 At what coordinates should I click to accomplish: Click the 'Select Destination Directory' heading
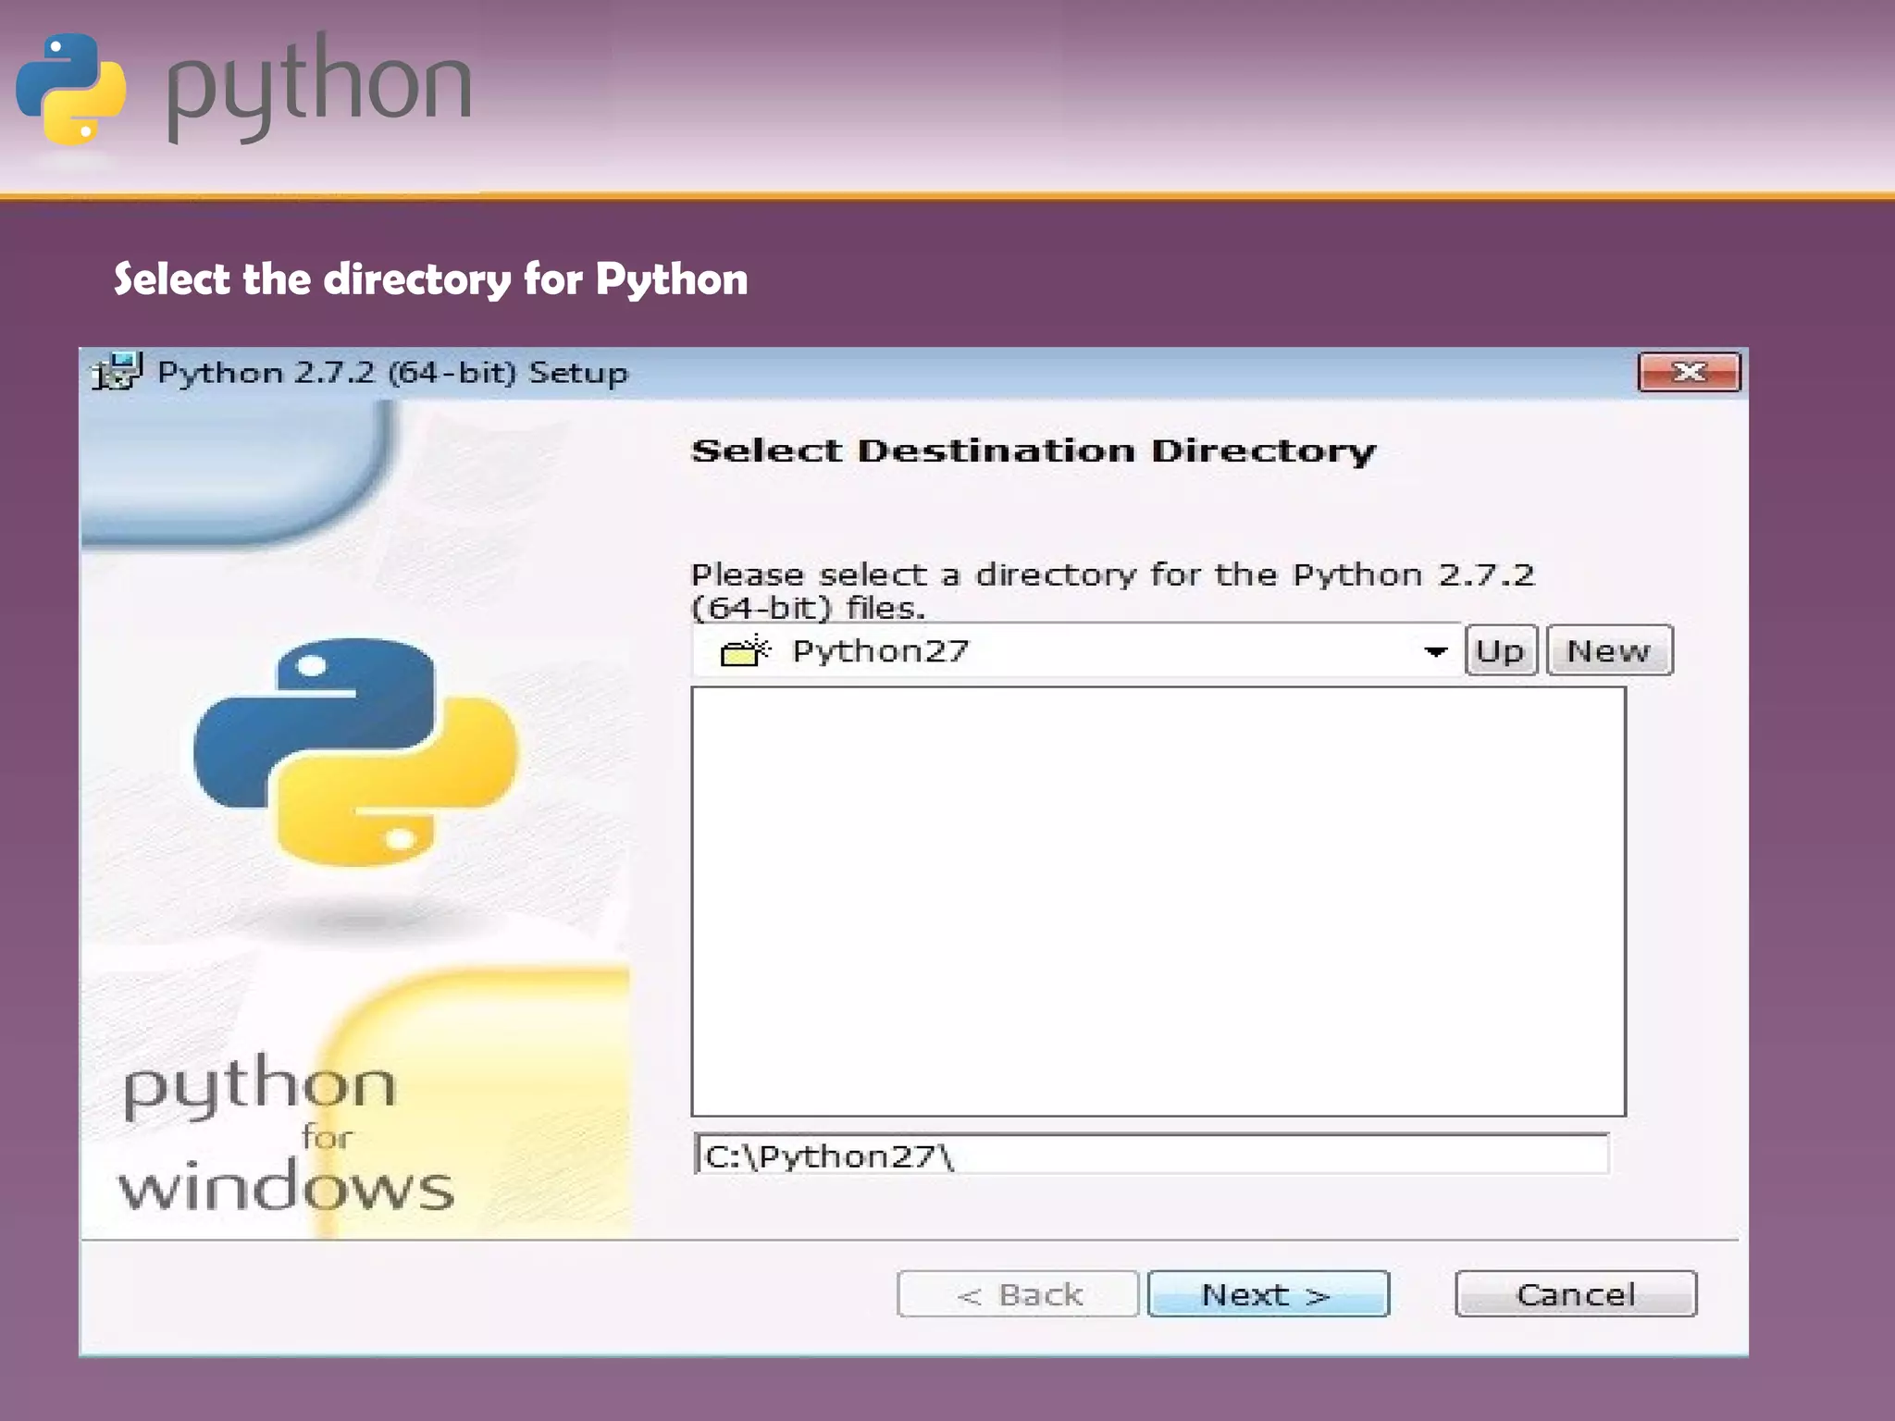click(x=1034, y=451)
